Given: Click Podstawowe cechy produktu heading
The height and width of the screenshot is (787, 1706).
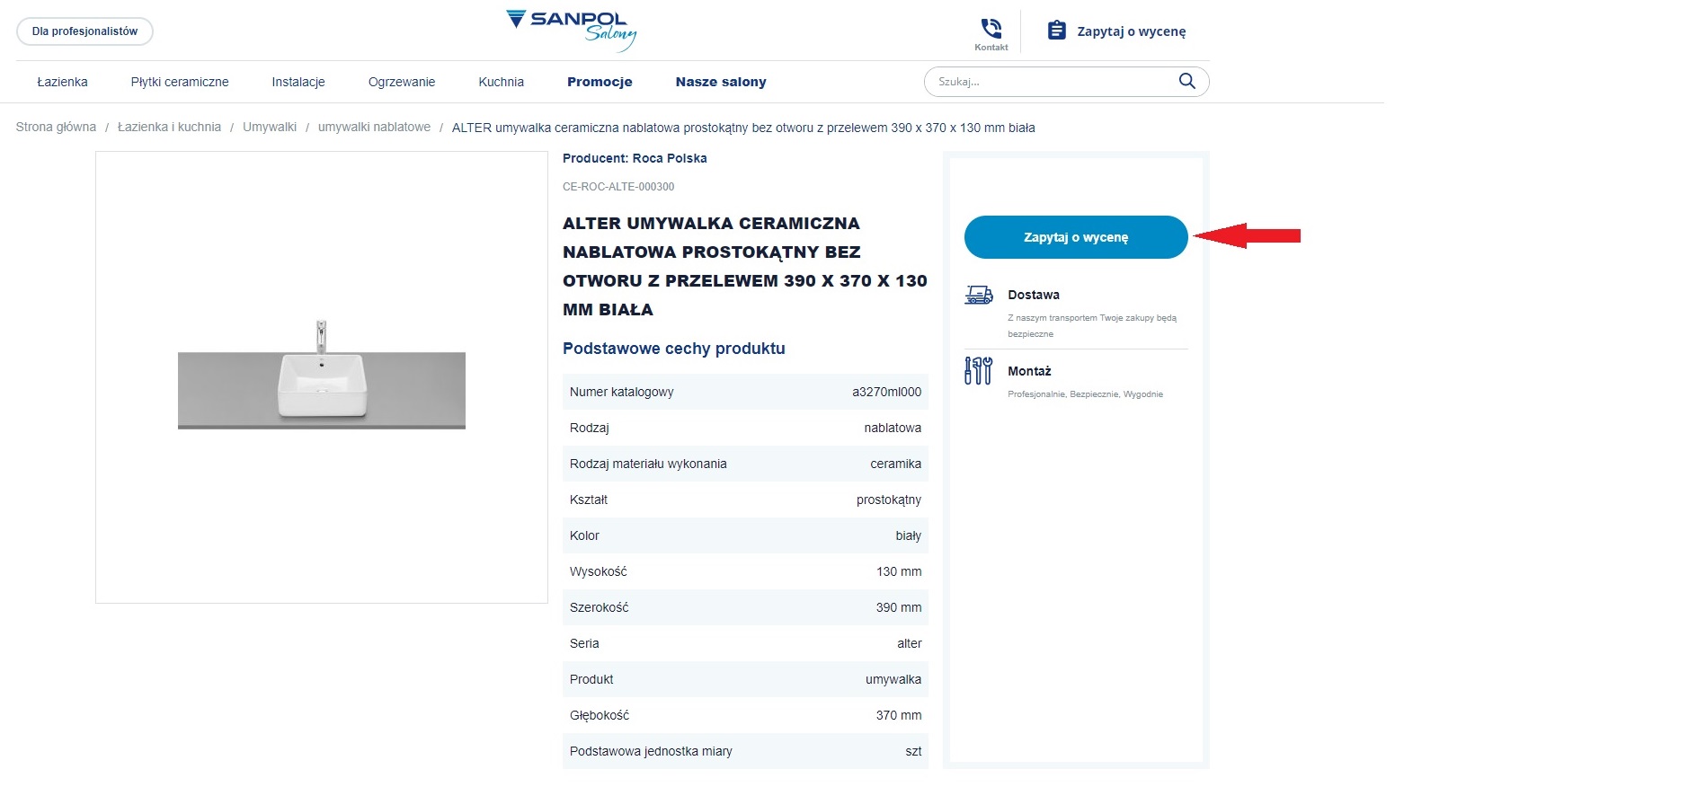Looking at the screenshot, I should coord(674,349).
